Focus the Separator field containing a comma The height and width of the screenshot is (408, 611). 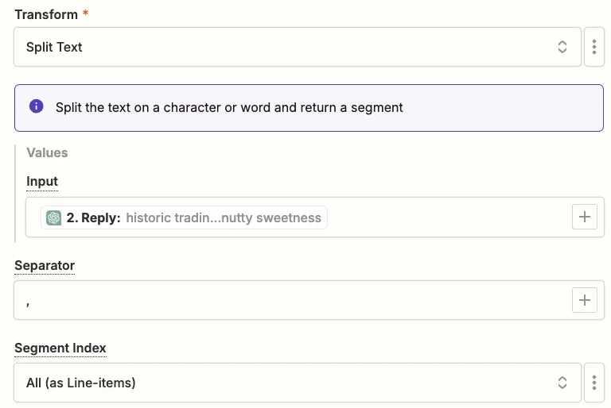point(286,300)
